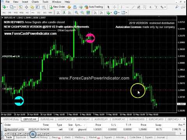Expand the Indicators dropdown arrow

coord(111,13)
